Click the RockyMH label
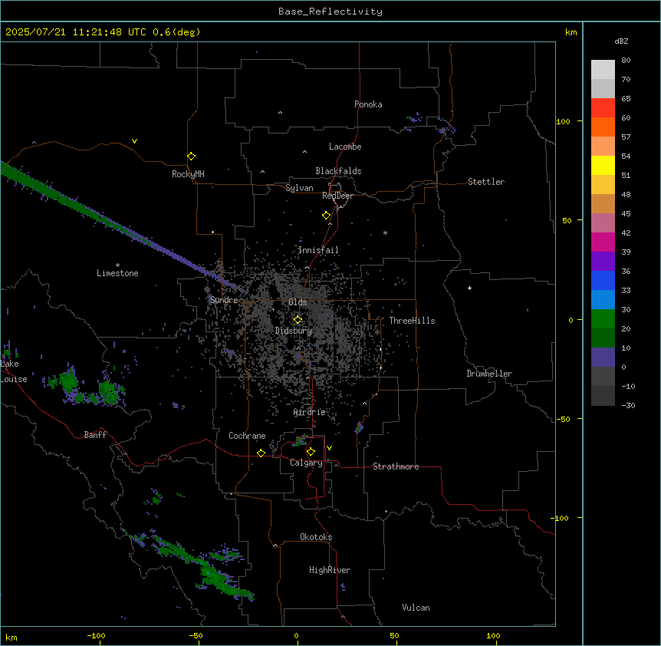 pos(188,174)
